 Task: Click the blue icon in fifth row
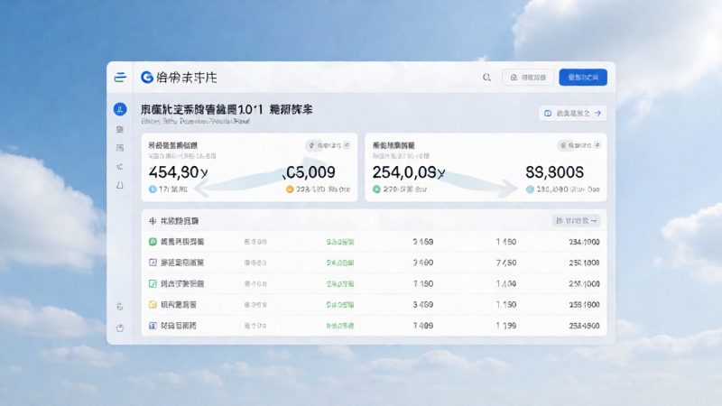(153, 326)
